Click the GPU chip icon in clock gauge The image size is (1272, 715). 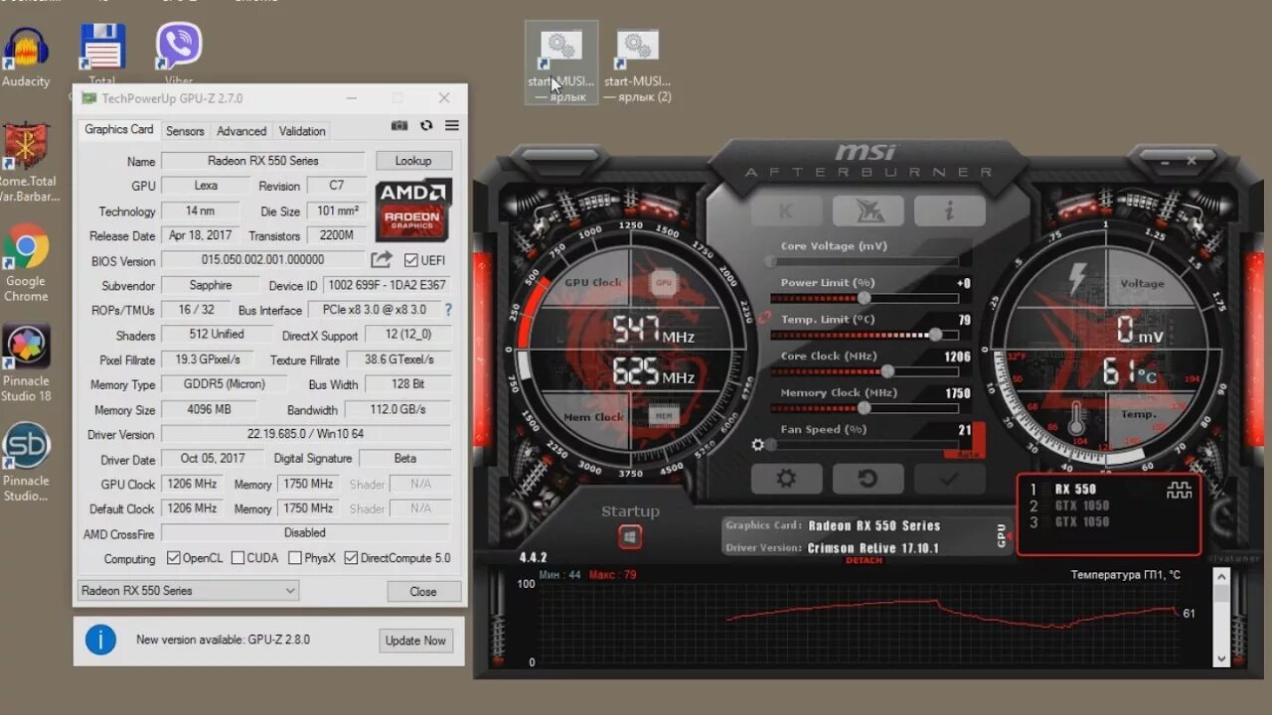pos(664,283)
